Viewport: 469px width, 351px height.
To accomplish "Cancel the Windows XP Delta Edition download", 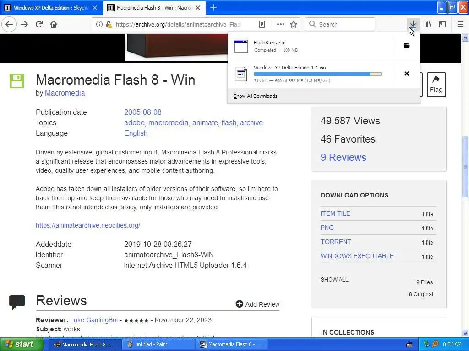I will coord(407,74).
